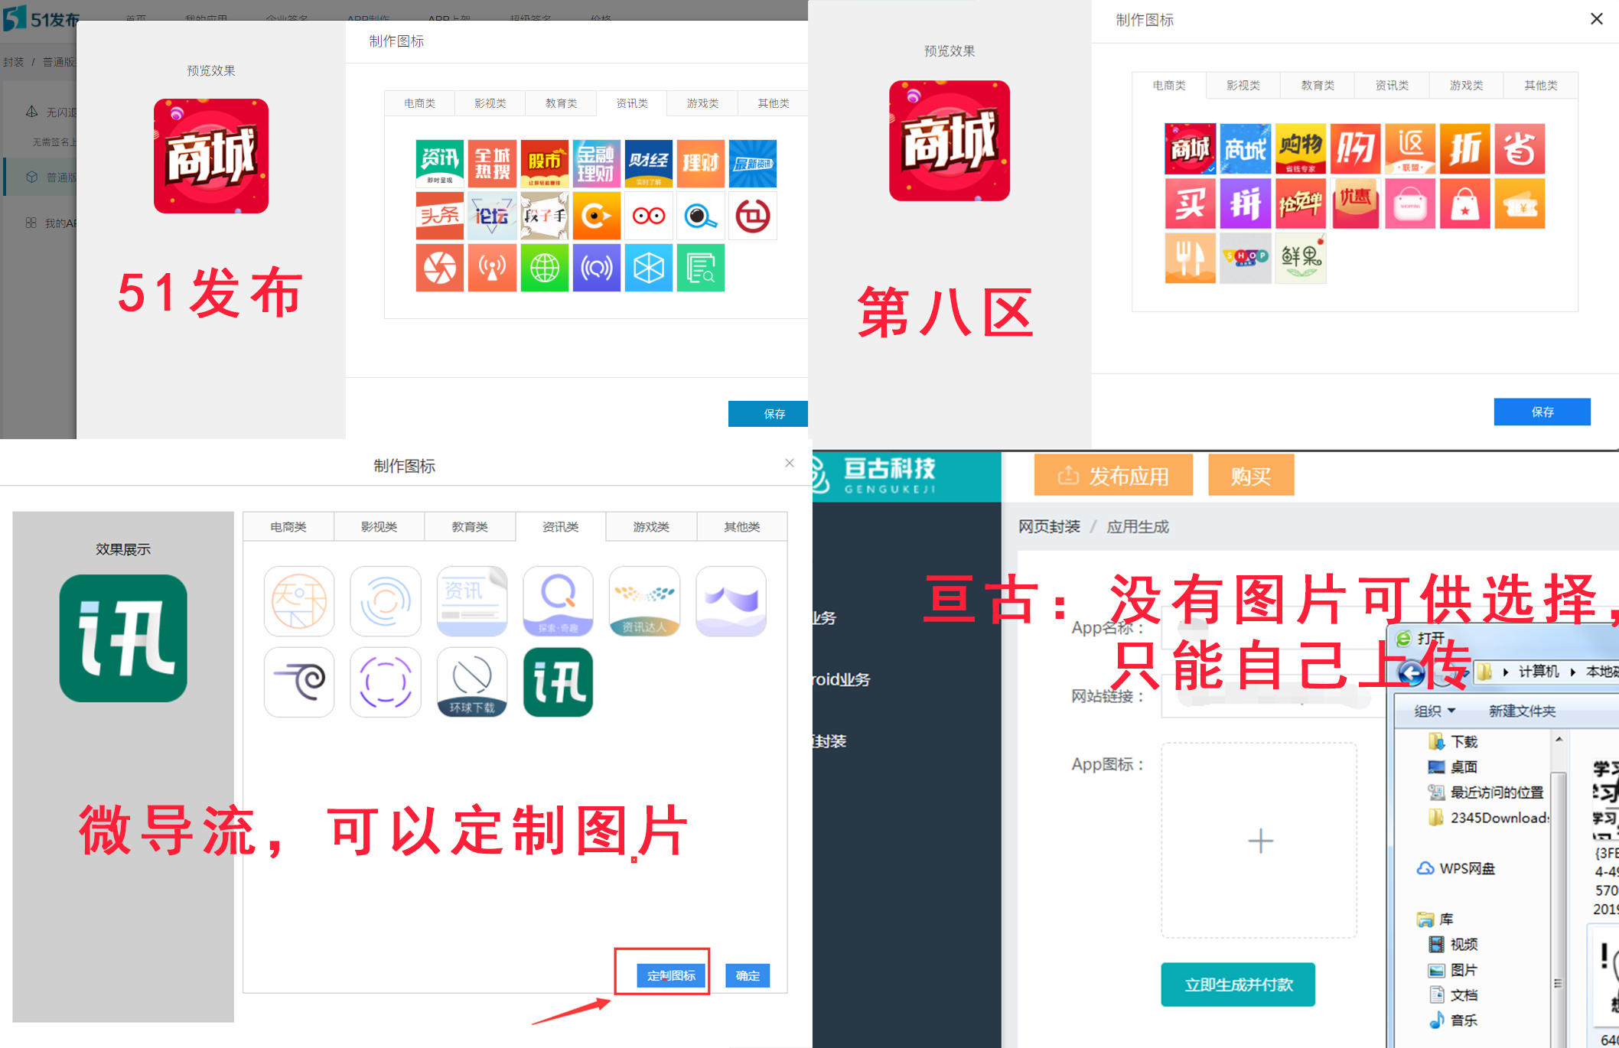This screenshot has height=1048, width=1619.
Task: Click 立即生成并付款 button
Action: (1238, 985)
